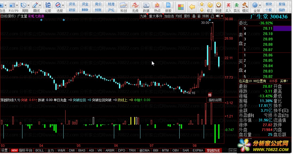Open the 设置 settings button
This screenshot has height=154, width=293.
[x=5, y=151]
